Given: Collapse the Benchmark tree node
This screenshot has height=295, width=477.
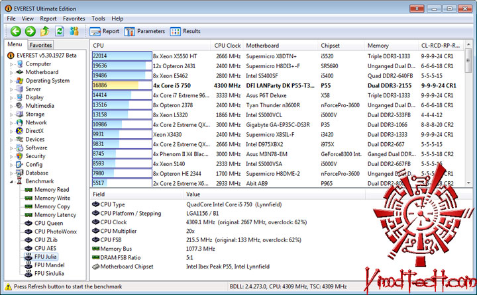Looking at the screenshot, I should (11, 182).
